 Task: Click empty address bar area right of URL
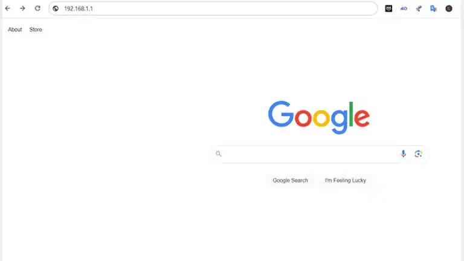(x=234, y=8)
